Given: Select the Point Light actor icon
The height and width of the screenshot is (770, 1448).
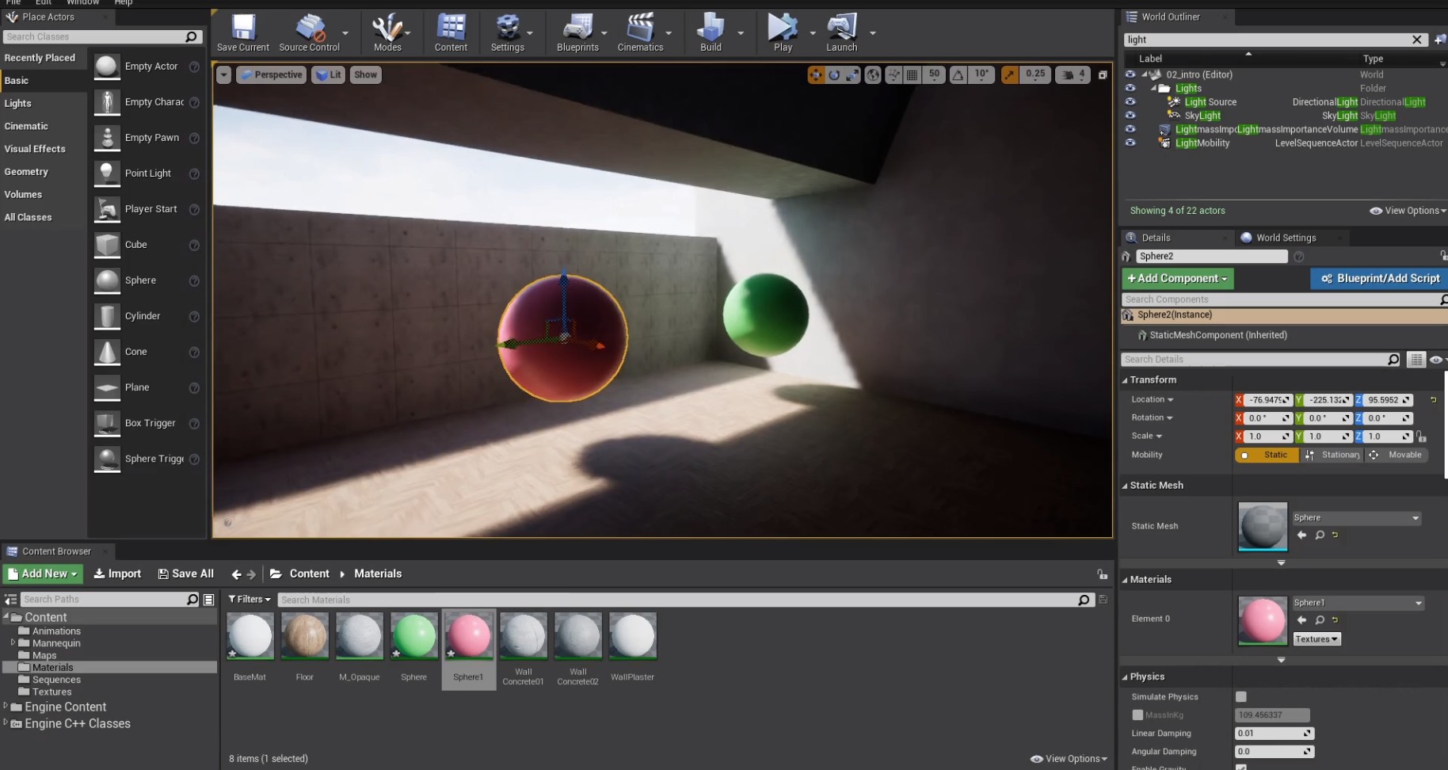Looking at the screenshot, I should click(x=107, y=173).
